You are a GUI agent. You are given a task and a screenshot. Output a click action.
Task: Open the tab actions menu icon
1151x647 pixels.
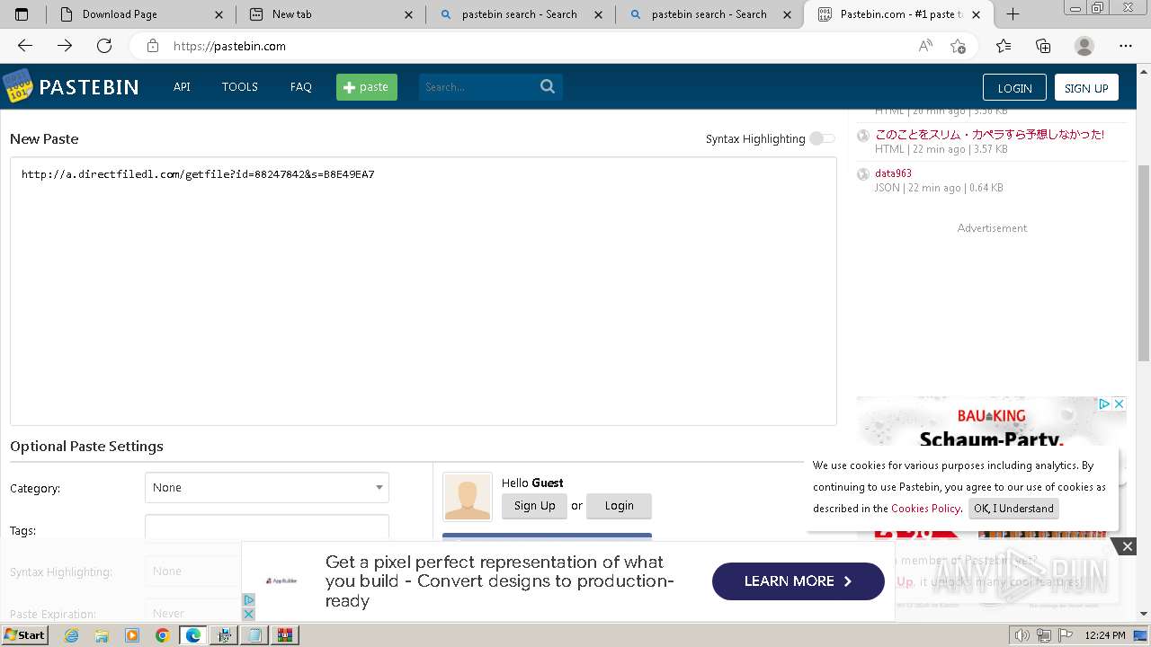22,13
